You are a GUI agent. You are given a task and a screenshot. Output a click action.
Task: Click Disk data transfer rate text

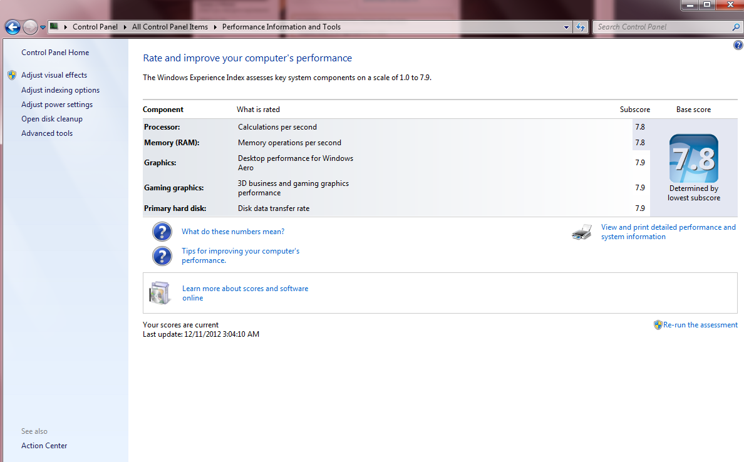click(274, 208)
